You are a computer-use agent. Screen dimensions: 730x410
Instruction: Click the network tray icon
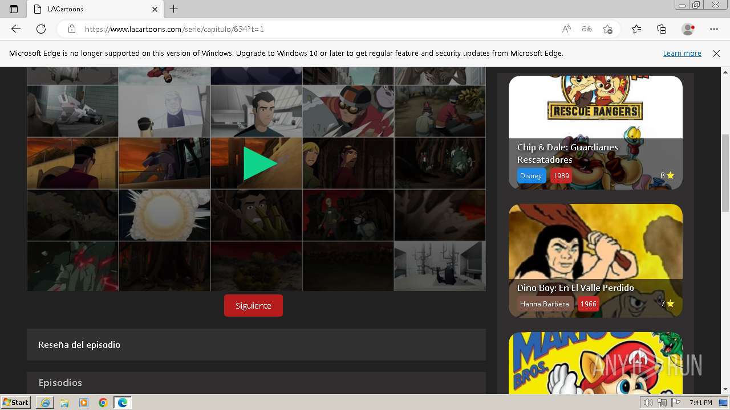pyautogui.click(x=662, y=403)
